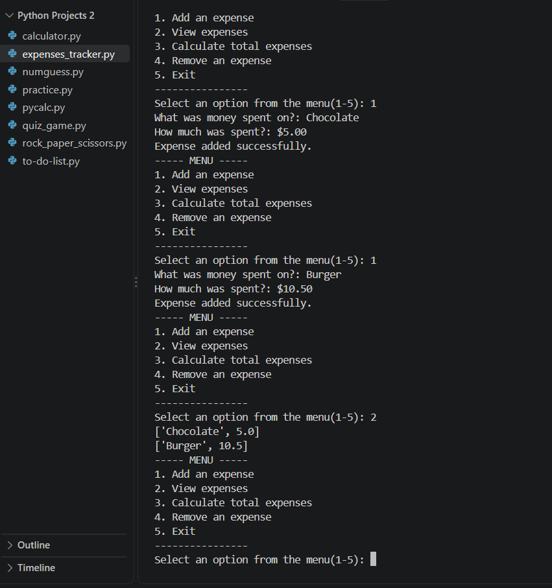552x588 pixels.
Task: Click the output line ['Burger', 10.5]
Action: tap(201, 446)
